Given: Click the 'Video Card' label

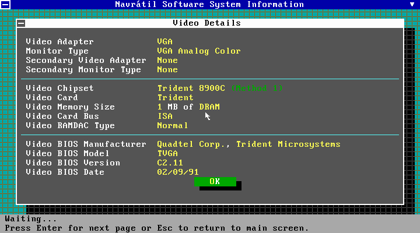Looking at the screenshot, I should [x=52, y=98].
